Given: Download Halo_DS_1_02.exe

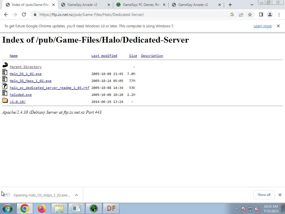Looking at the screenshot, I should (26, 74).
